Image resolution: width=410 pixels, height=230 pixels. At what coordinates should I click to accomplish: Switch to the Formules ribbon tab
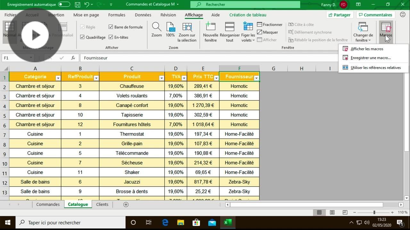point(117,15)
